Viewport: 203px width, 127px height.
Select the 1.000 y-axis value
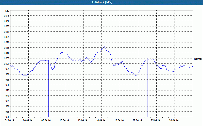[x=7, y=64]
